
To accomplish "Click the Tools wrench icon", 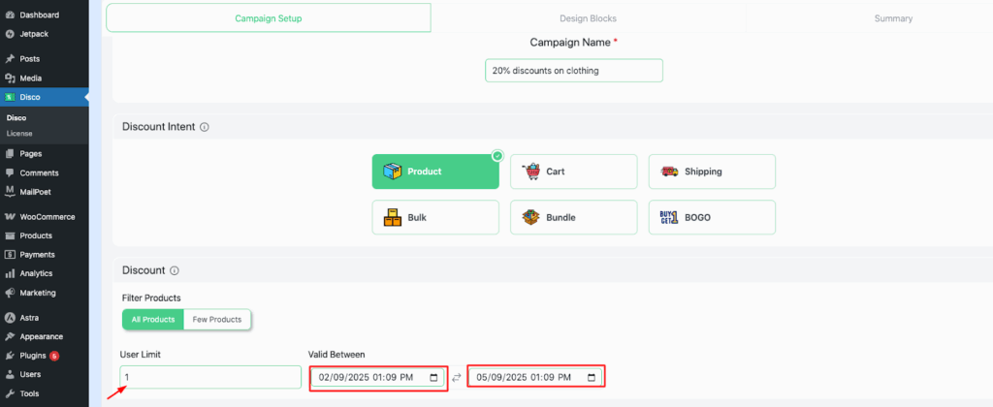I will click(10, 393).
